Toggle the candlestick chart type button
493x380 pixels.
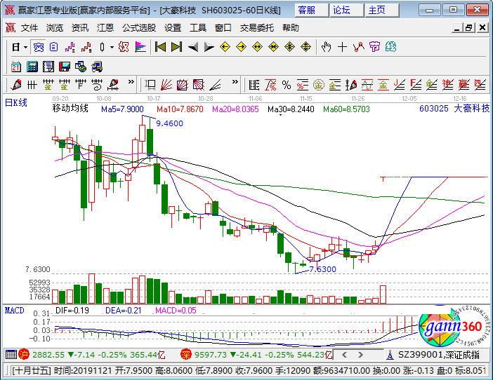pos(103,47)
